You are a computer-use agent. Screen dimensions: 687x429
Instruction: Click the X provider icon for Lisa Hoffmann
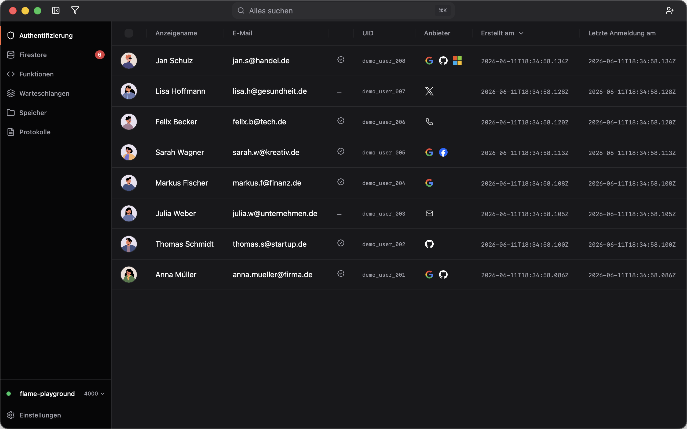point(429,91)
